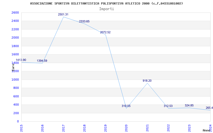Click the 1413.90 data label
This screenshot has width=213, height=133.
21,60
